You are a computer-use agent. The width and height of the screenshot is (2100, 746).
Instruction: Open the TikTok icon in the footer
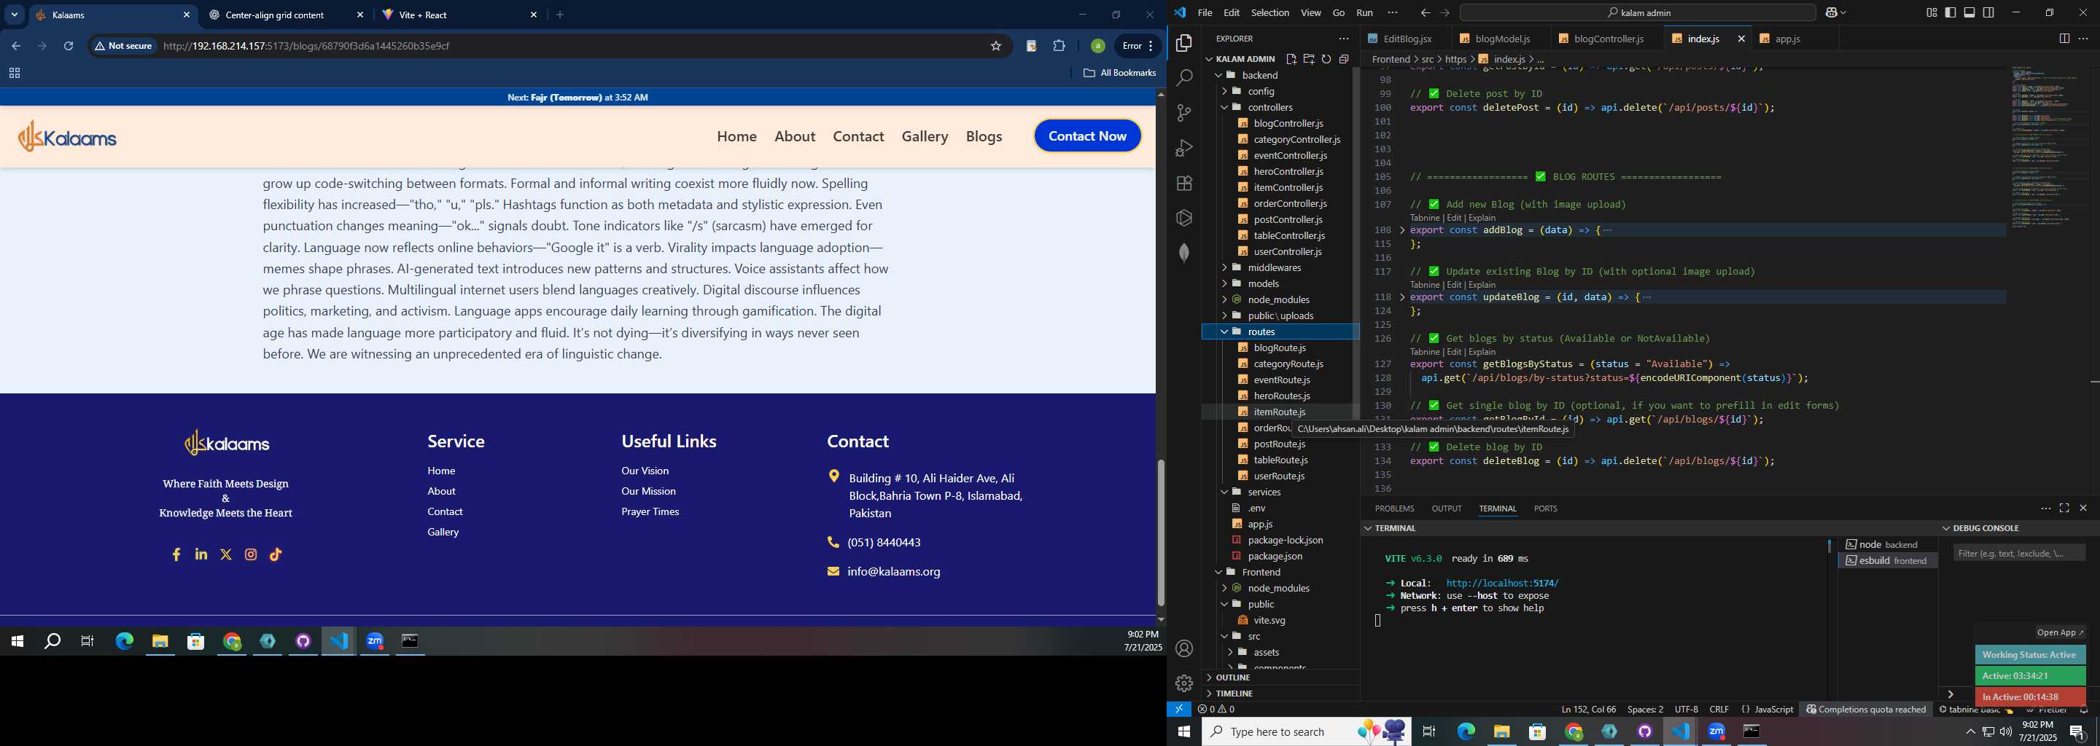click(276, 554)
